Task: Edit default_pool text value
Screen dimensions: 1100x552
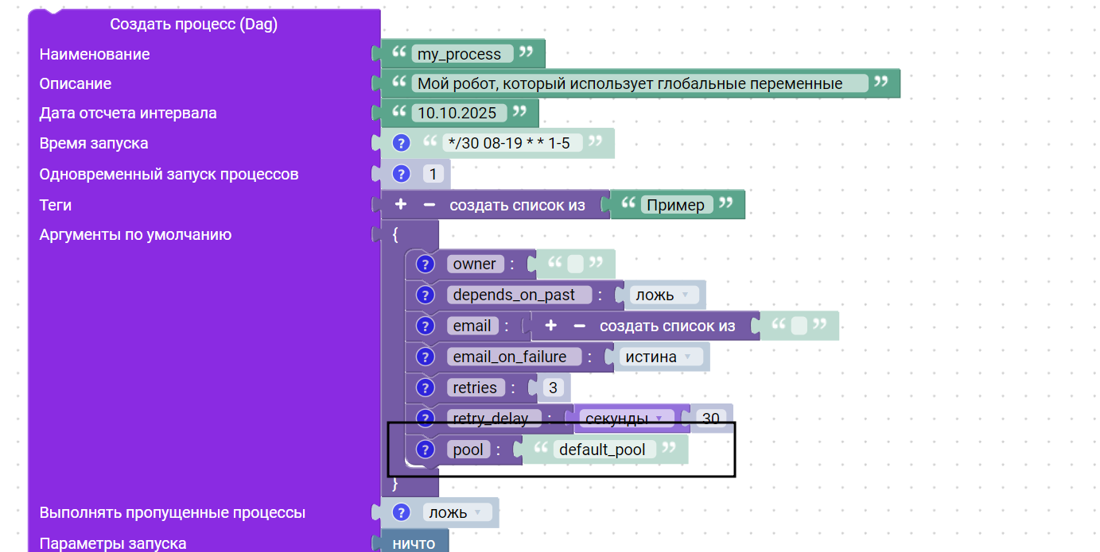Action: click(603, 450)
